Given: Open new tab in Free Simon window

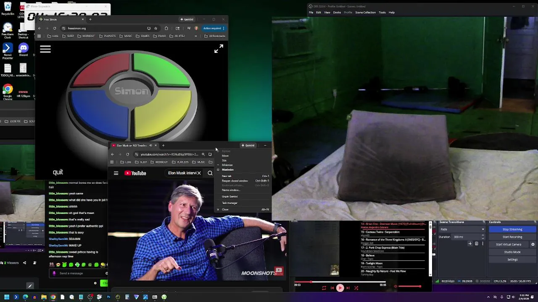Looking at the screenshot, I should [90, 19].
